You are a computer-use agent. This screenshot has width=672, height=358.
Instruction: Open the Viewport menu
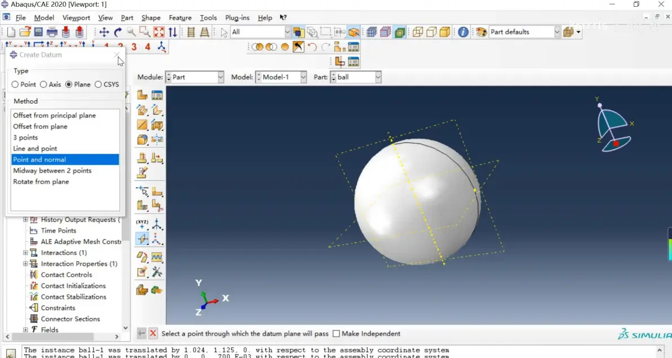pos(76,17)
